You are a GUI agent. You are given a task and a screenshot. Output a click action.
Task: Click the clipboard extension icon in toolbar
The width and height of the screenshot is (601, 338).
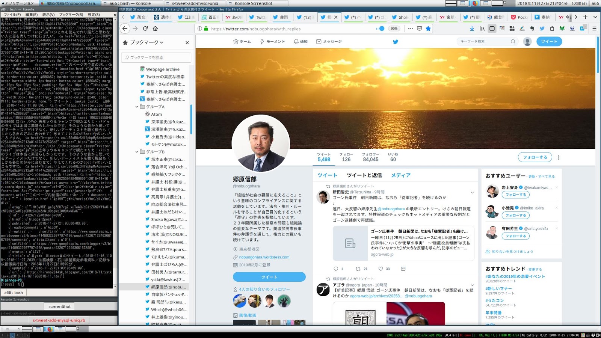tap(552, 29)
